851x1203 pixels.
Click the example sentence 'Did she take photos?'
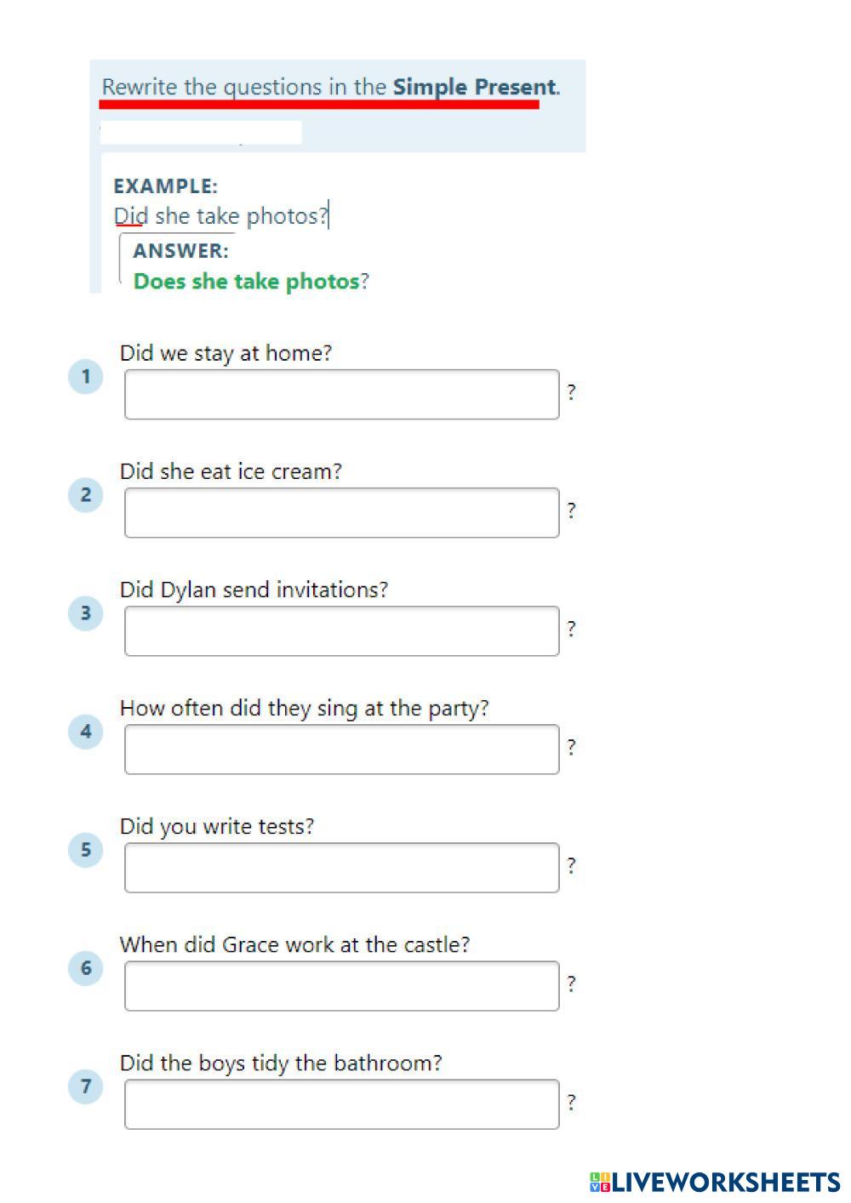220,216
